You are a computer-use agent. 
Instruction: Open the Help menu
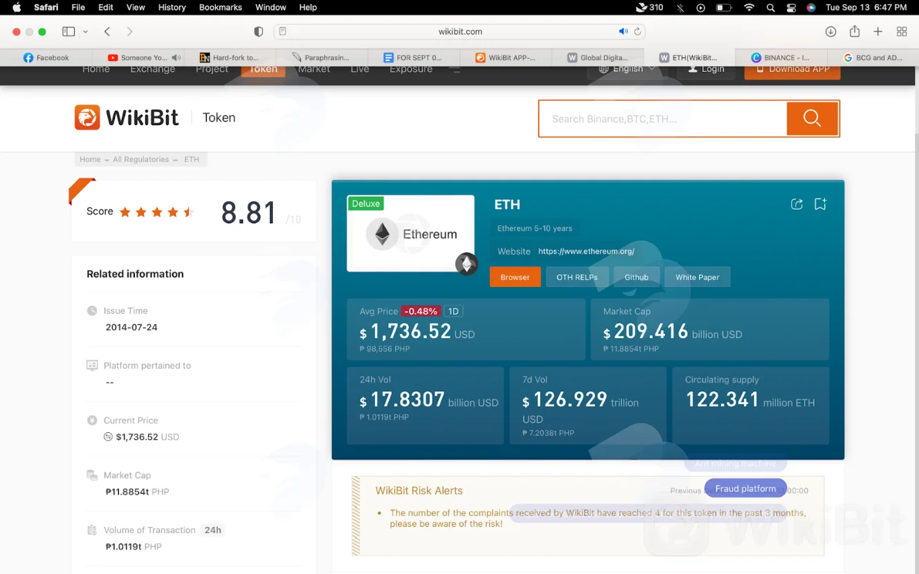coord(308,8)
